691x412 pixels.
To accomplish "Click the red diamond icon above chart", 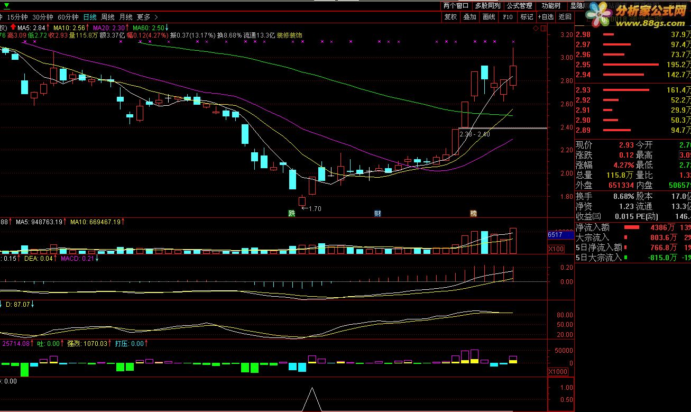I will pyautogui.click(x=536, y=28).
